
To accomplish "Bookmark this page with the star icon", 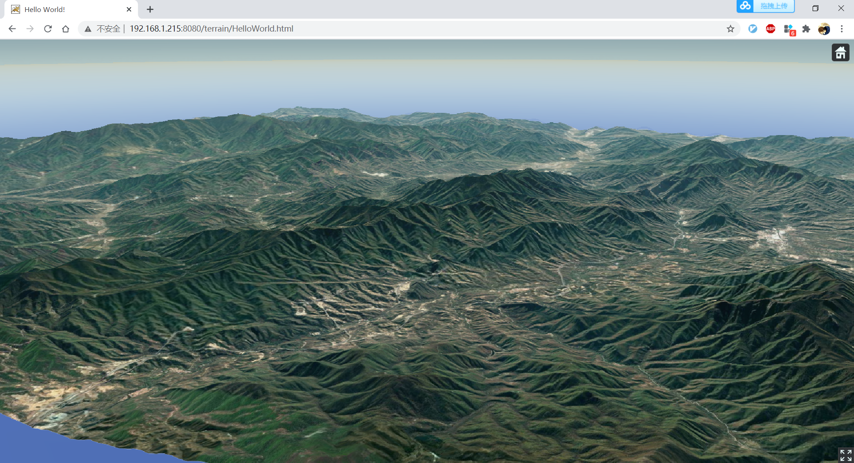I will point(730,29).
